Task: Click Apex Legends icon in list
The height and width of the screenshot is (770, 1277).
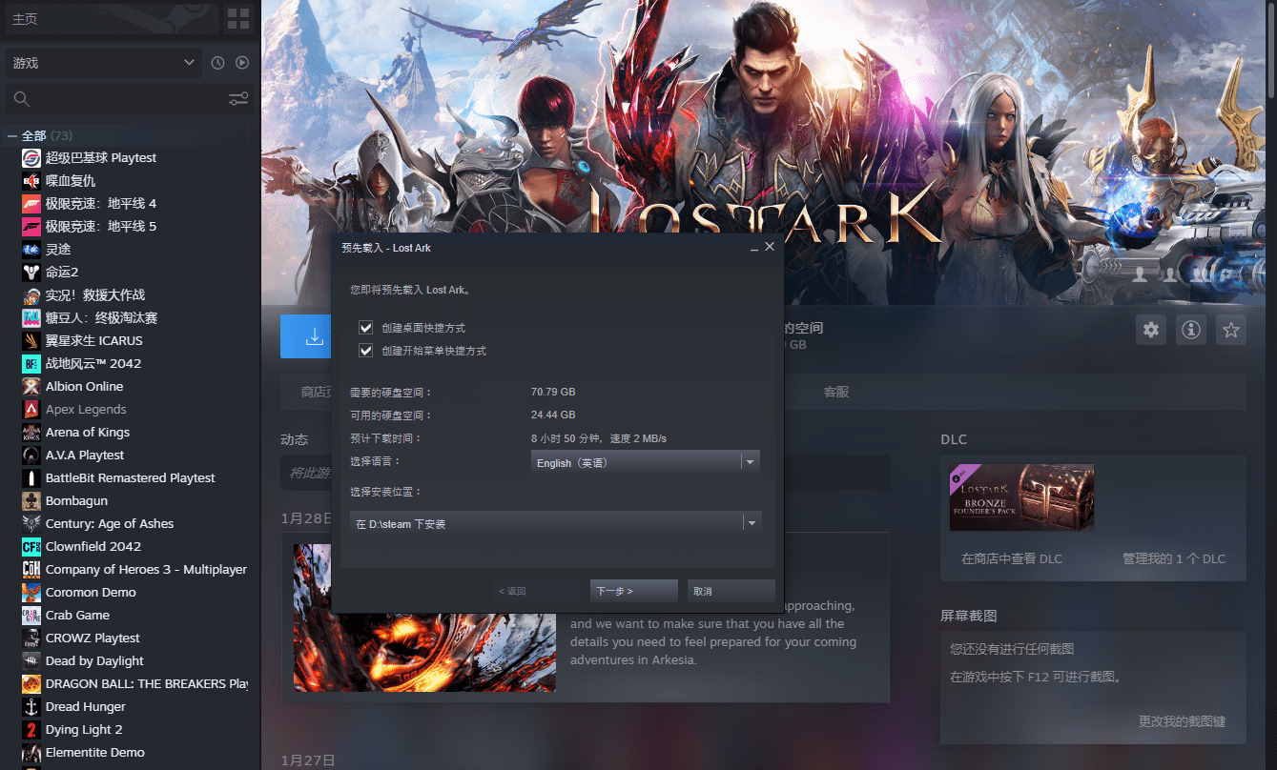Action: click(31, 410)
